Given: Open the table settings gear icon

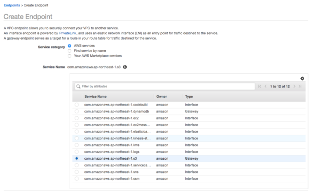Looking at the screenshot, I should tap(302, 79).
